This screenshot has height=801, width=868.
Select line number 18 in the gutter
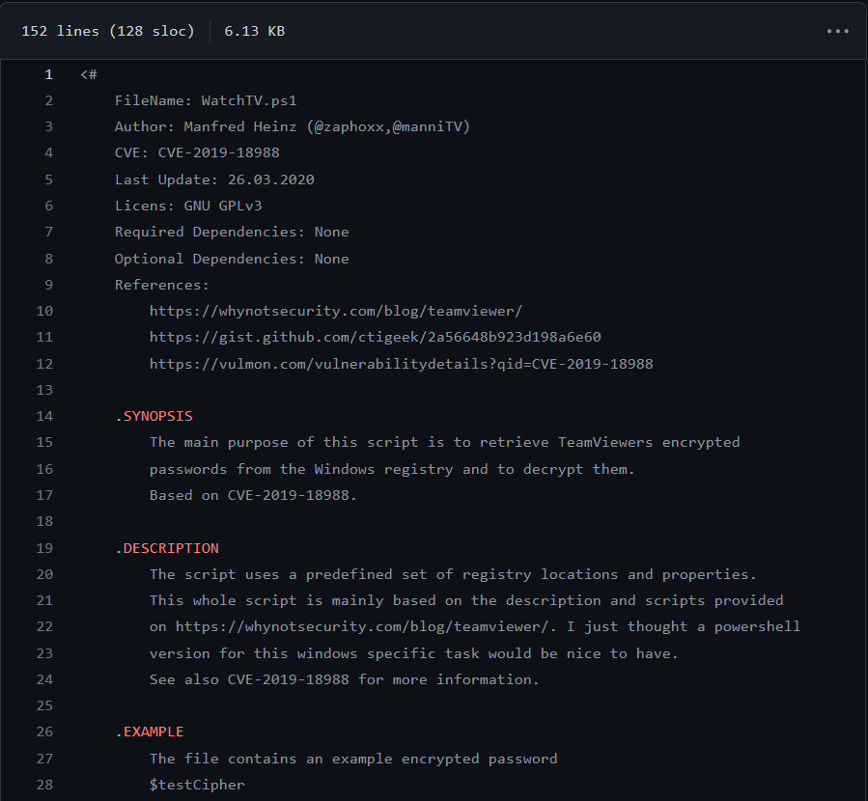point(44,521)
